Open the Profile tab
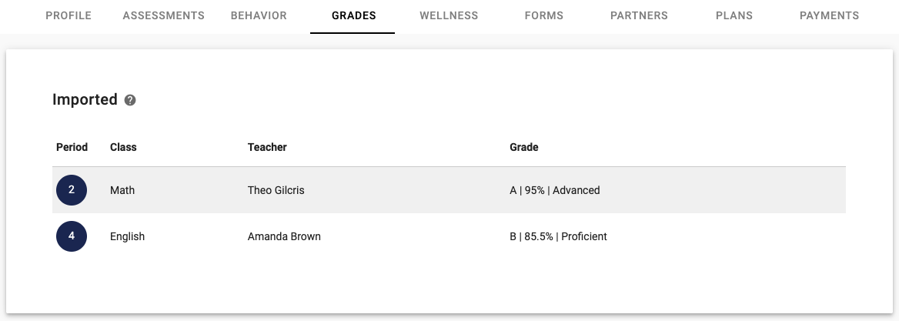The width and height of the screenshot is (899, 321). (x=69, y=16)
